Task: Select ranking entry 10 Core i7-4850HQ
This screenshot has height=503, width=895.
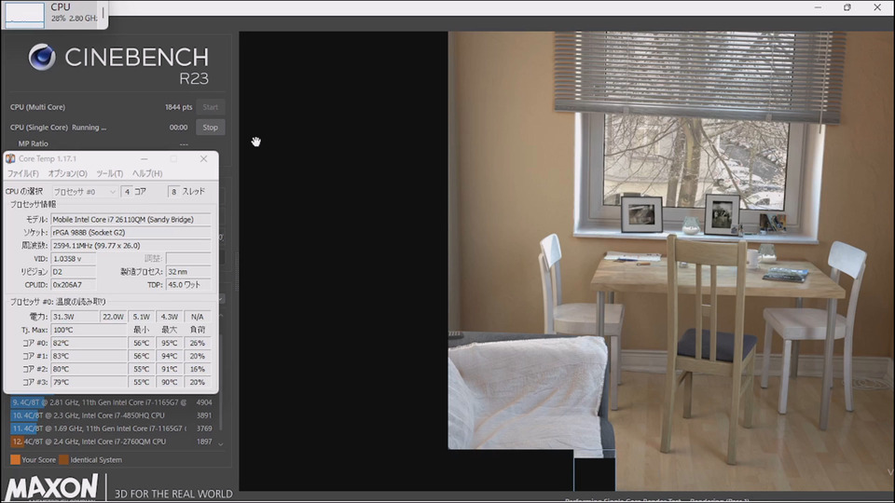Action: [x=112, y=415]
